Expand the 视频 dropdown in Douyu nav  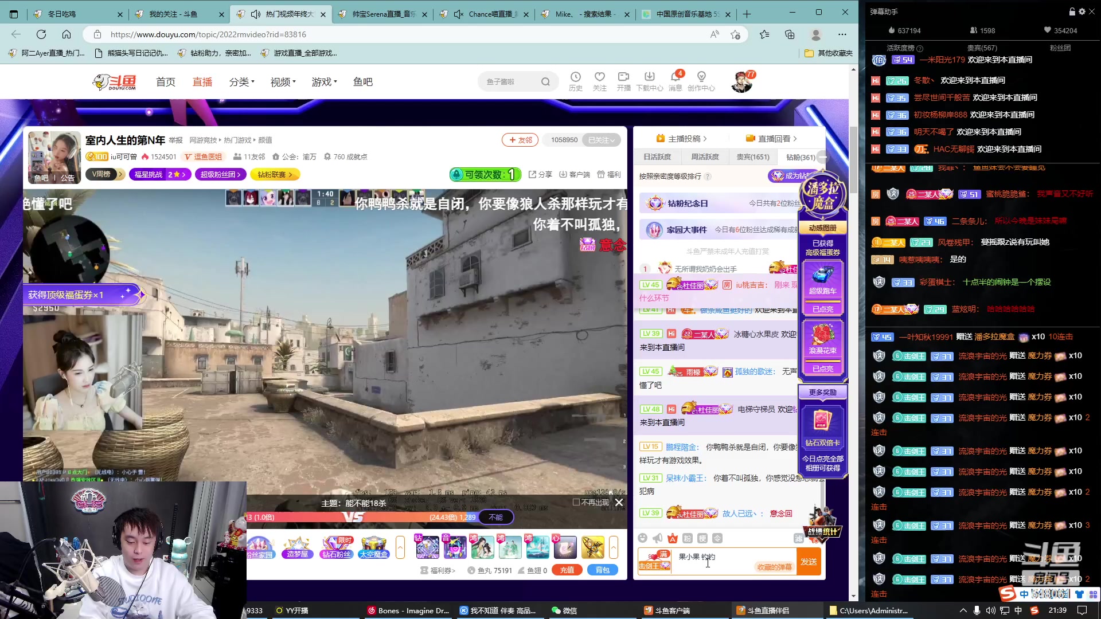tap(283, 82)
